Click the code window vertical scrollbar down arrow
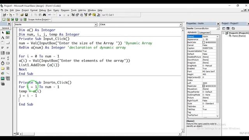249x140 pixels. click(182, 131)
